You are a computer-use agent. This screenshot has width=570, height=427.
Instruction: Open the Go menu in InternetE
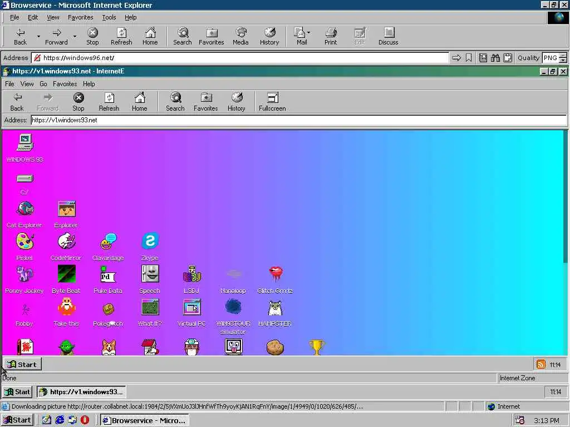click(x=43, y=84)
